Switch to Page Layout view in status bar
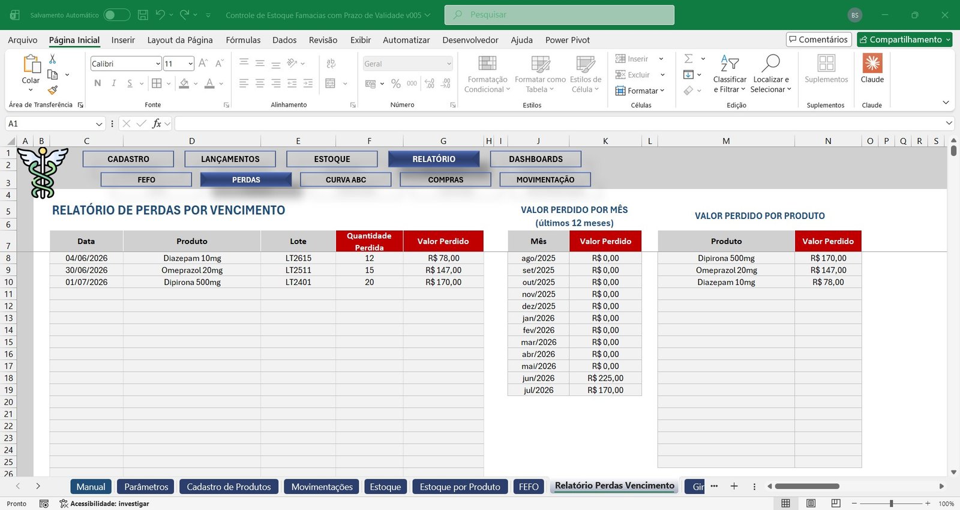Screen dimensions: 960x510 click(811, 503)
